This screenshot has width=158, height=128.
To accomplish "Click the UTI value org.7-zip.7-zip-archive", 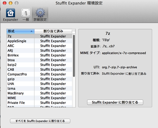I will [119, 67].
